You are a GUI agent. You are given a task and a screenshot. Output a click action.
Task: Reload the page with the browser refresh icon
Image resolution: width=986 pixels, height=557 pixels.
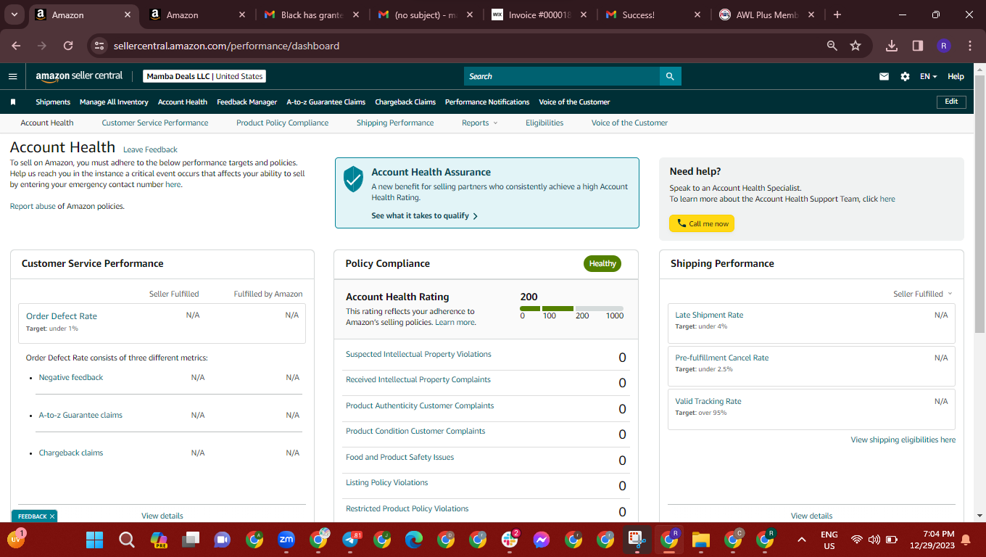68,46
